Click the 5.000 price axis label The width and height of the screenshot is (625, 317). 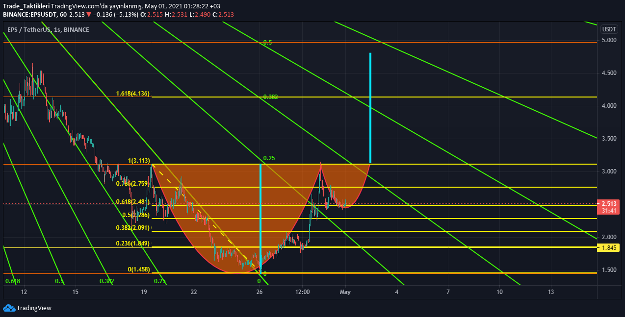609,40
